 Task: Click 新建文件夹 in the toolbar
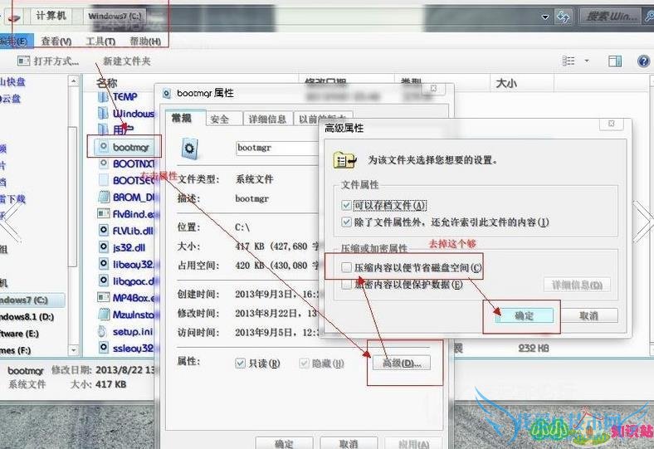click(x=127, y=61)
